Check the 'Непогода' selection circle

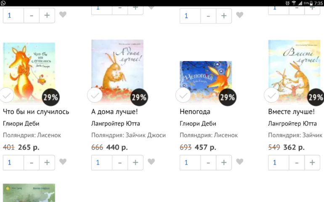(183, 95)
